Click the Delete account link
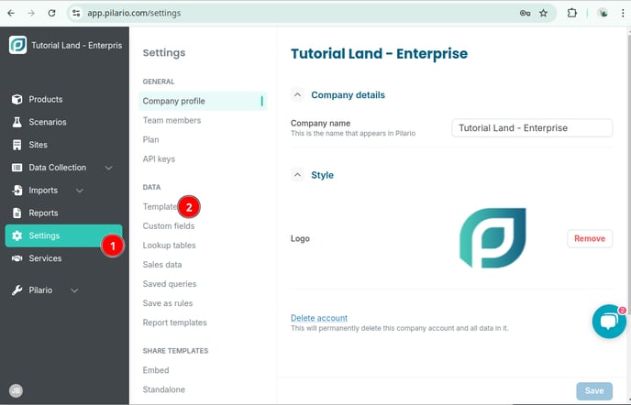This screenshot has width=631, height=405. click(319, 318)
